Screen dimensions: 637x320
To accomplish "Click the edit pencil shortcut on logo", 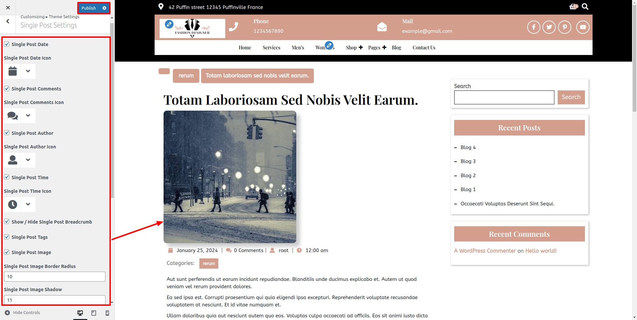I will (x=169, y=24).
